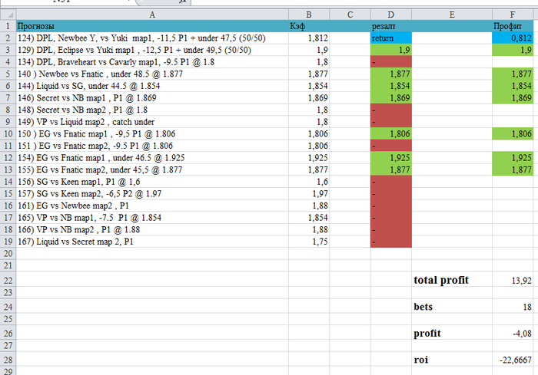Viewport: 538px width, 375px height.
Task: Select cell '155) EG vs Fnatic map2, under 45,5'
Action: point(152,170)
